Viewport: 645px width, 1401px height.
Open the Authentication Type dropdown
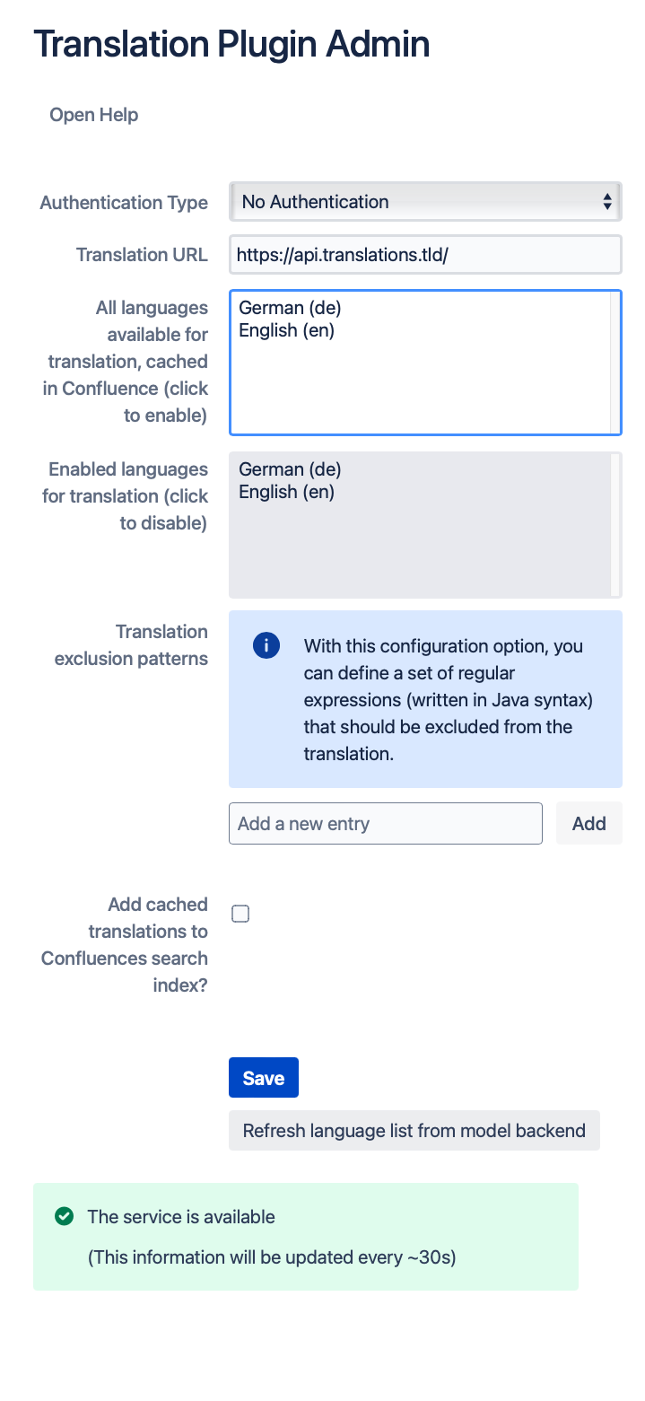(425, 201)
